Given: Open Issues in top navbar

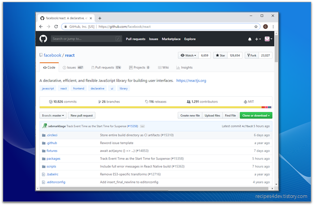Looking at the screenshot, I should (x=153, y=39).
